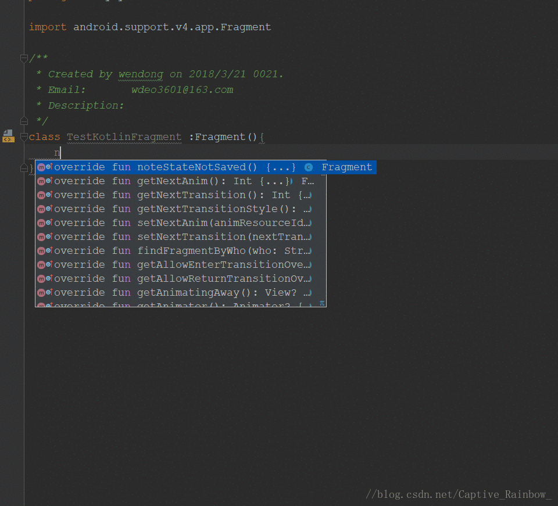Place cursor in the android.support.v4.app.Fragment import

tap(171, 27)
